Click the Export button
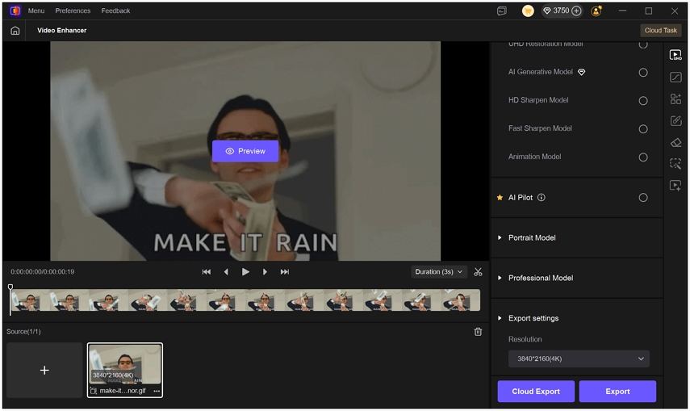 [x=617, y=391]
